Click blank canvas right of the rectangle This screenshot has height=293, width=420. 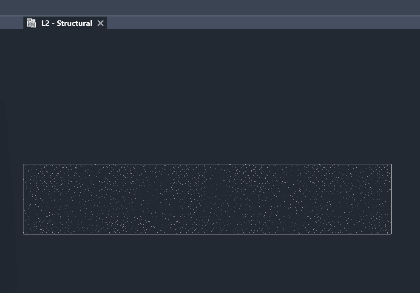(406, 199)
